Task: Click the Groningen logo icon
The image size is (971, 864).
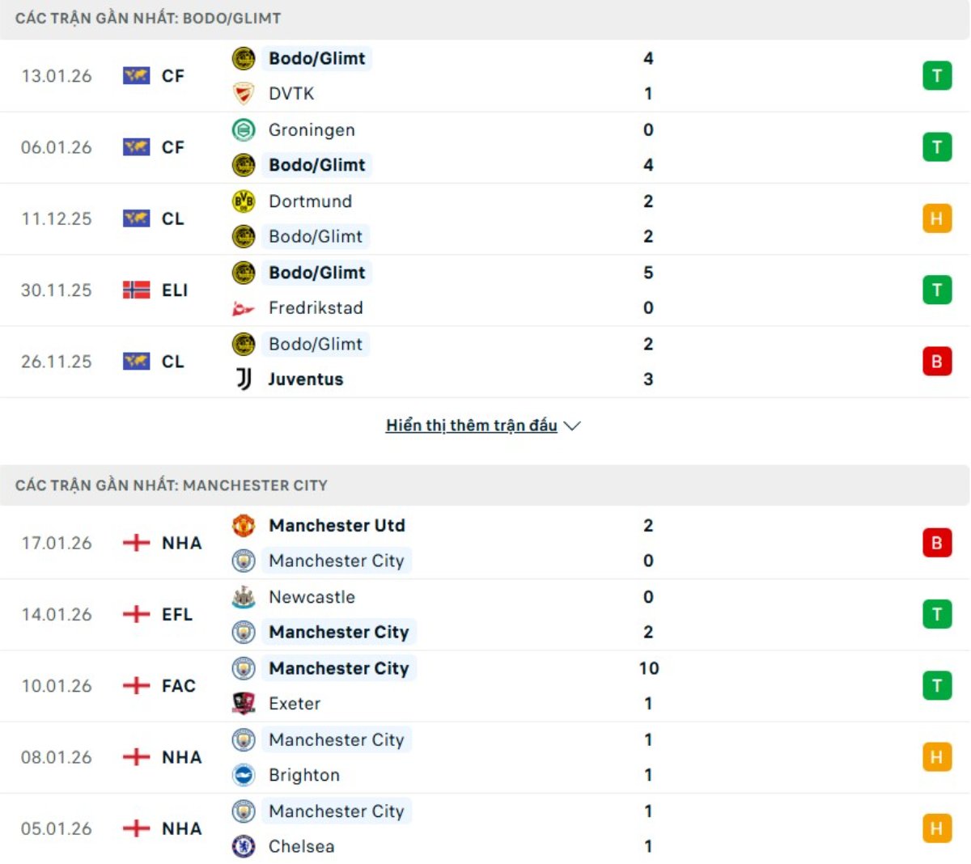Action: point(244,129)
